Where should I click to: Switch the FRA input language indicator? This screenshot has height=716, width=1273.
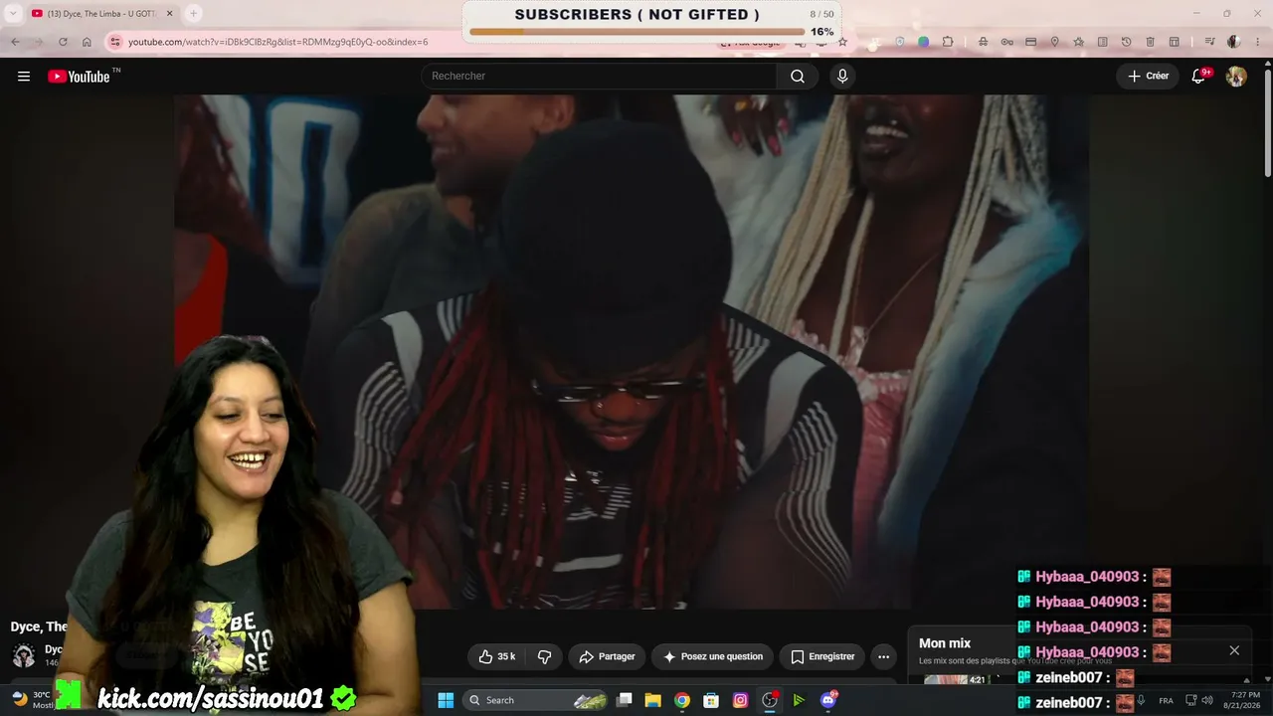(1166, 700)
